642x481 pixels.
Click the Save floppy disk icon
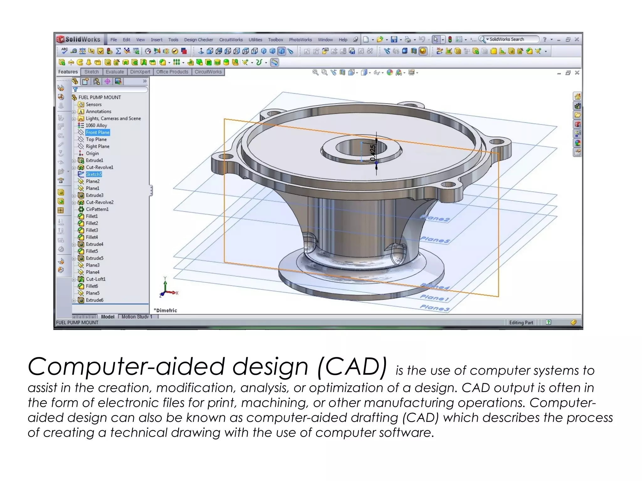[x=394, y=39]
